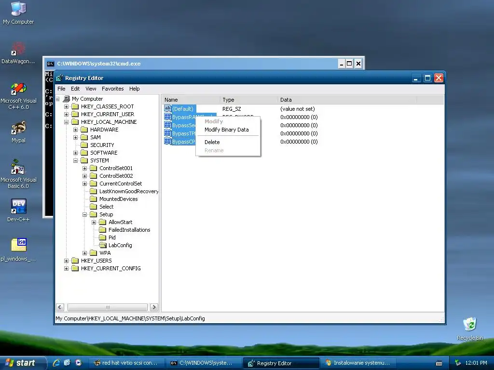
Task: Collapse the SYSTEM key
Action: (x=76, y=160)
